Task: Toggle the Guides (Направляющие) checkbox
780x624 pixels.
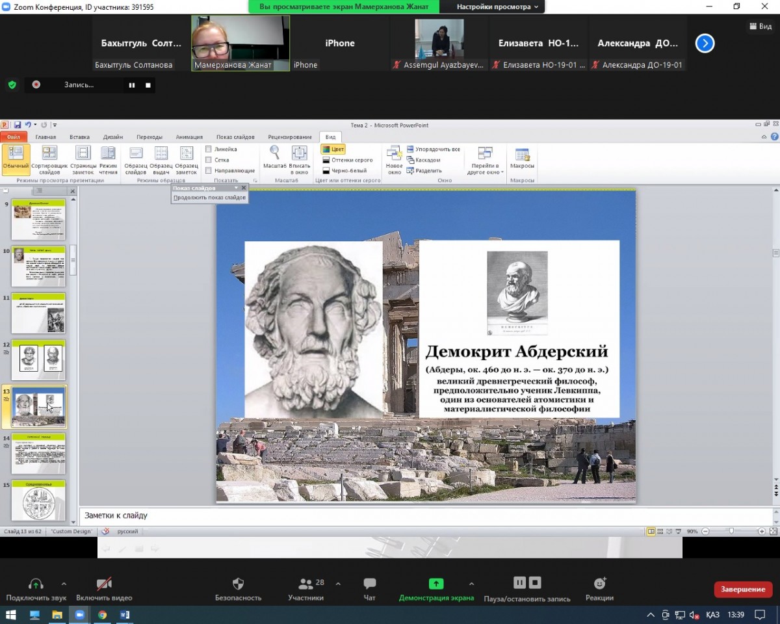Action: tap(209, 170)
